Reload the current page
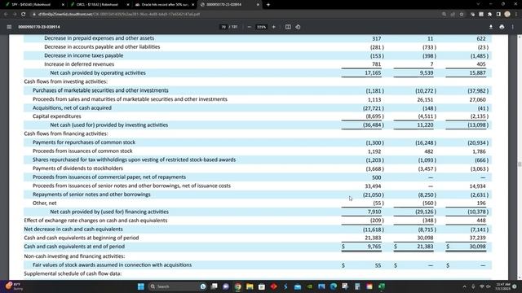The image size is (522, 293). click(23, 15)
